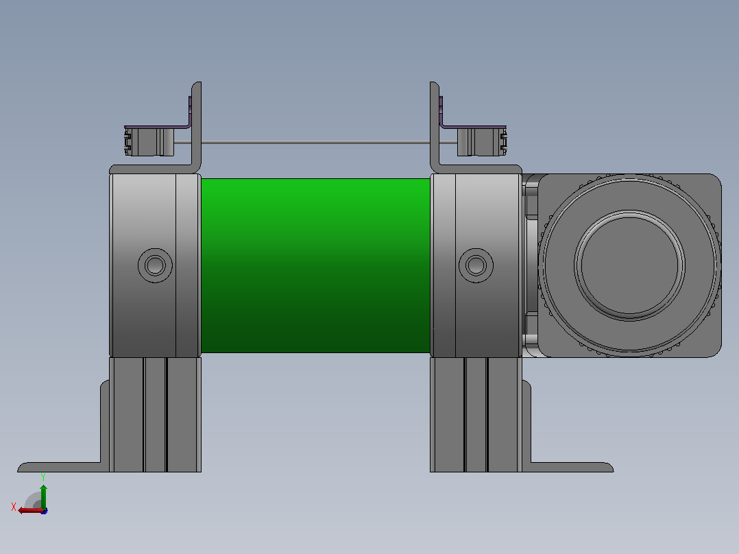Screen dimensions: 739x554
Task: Select the round motor cover at the right end
Action: pyautogui.click(x=629, y=265)
